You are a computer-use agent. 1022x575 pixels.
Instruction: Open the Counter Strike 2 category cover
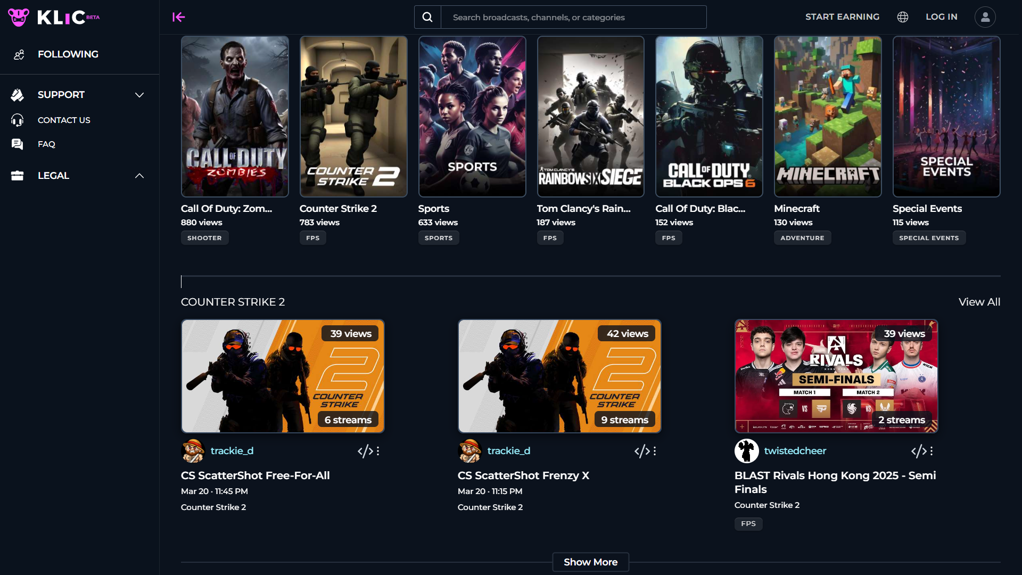coord(353,117)
